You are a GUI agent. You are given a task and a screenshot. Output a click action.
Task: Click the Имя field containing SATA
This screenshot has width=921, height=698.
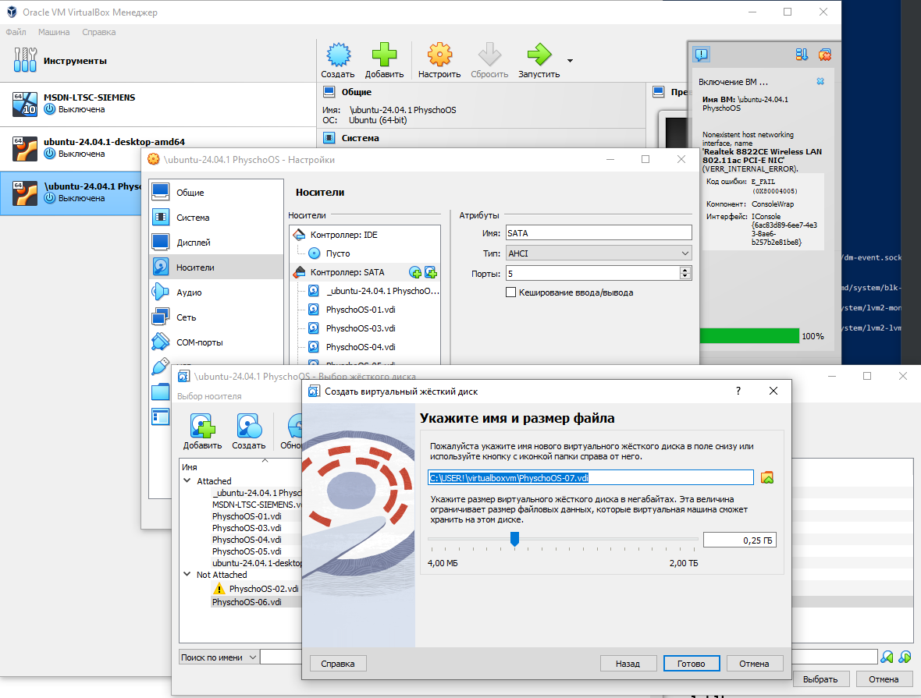pyautogui.click(x=599, y=233)
